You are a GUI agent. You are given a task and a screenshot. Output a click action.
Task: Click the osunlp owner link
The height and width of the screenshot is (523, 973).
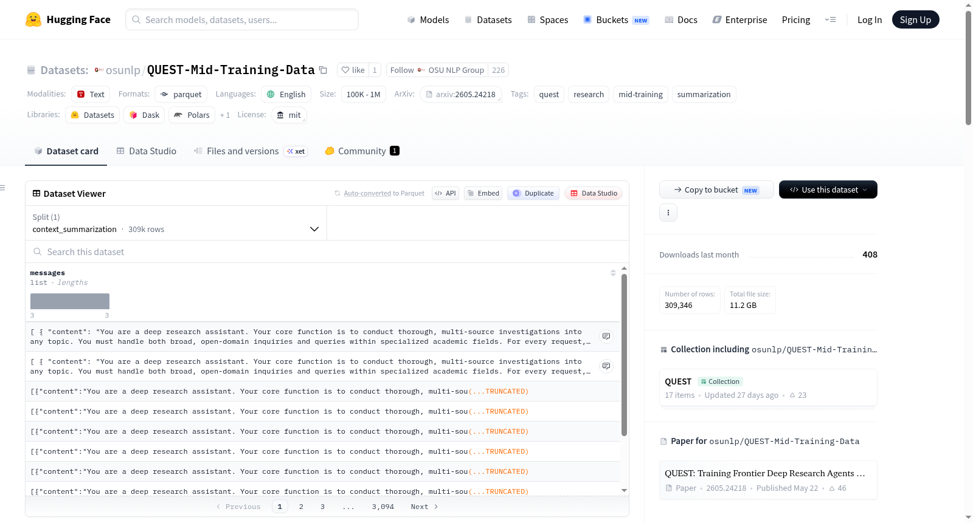[x=123, y=70]
